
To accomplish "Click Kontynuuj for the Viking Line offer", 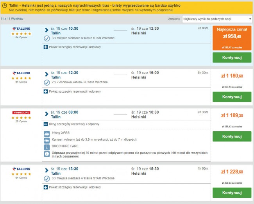I will [232, 136].
